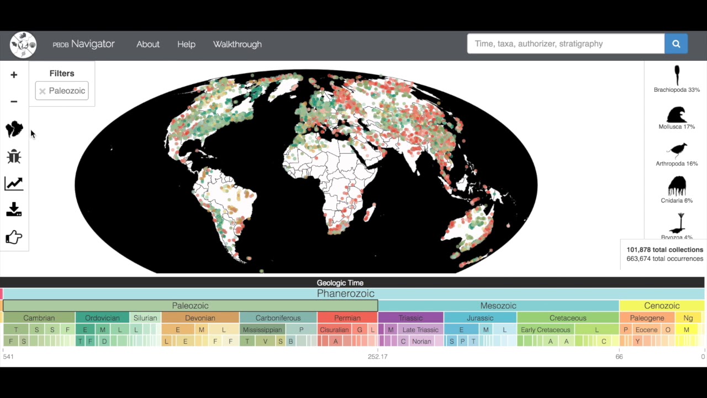Viewport: 707px width, 398px height.
Task: Select the P cell beside Mississippian
Action: tap(301, 330)
